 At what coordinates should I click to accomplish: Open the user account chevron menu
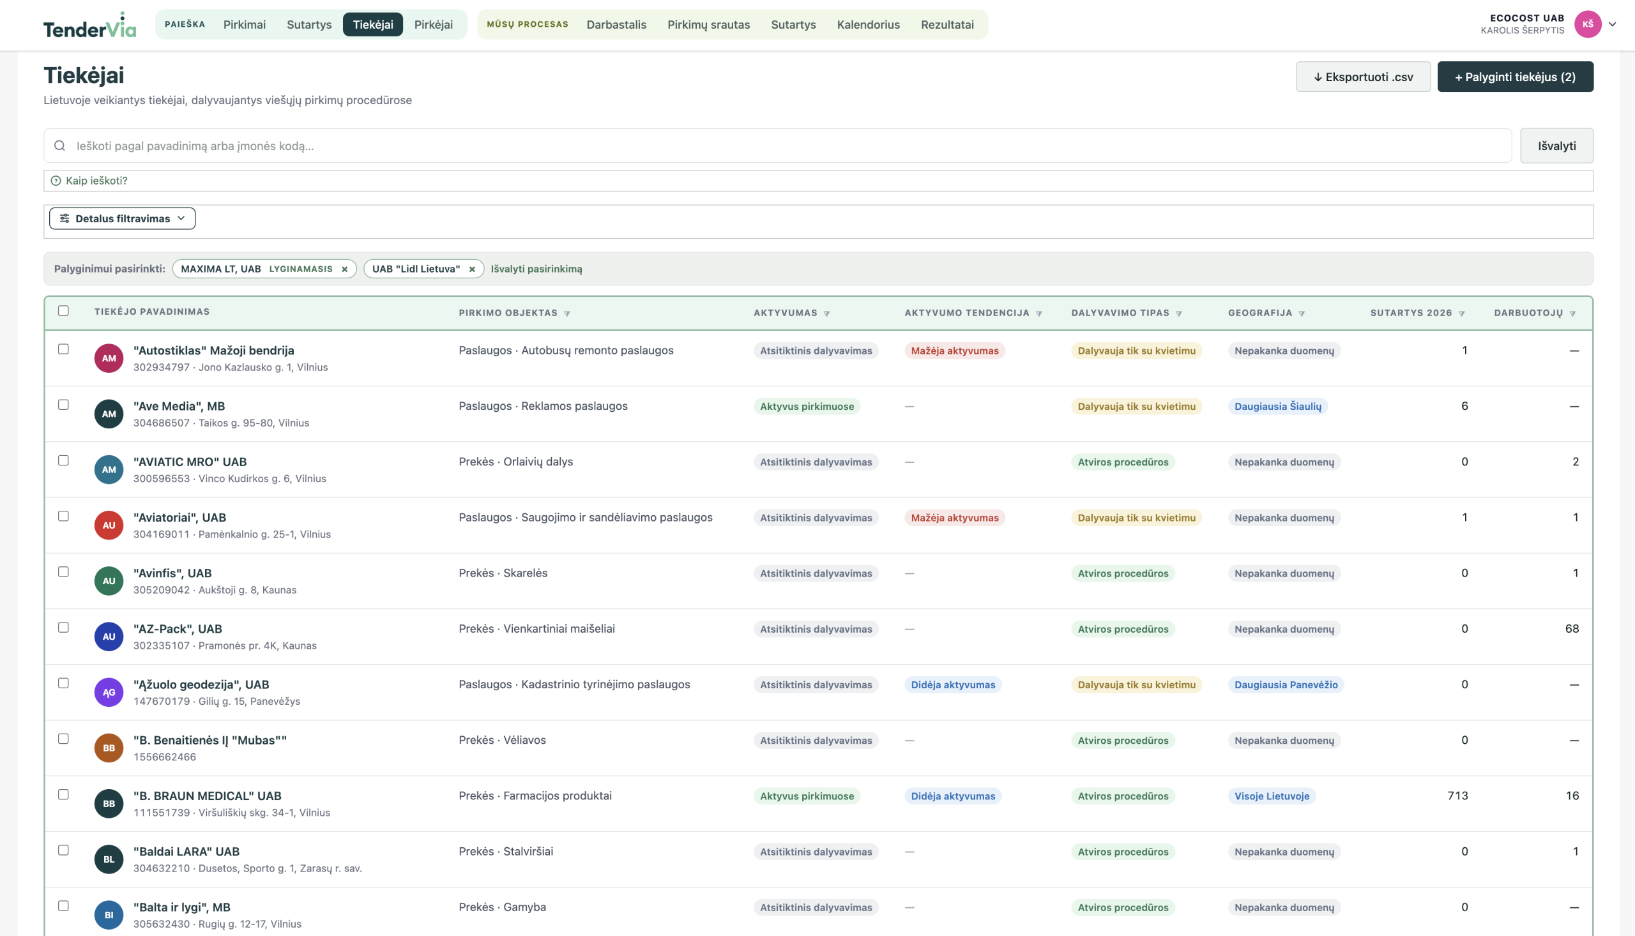pos(1613,24)
